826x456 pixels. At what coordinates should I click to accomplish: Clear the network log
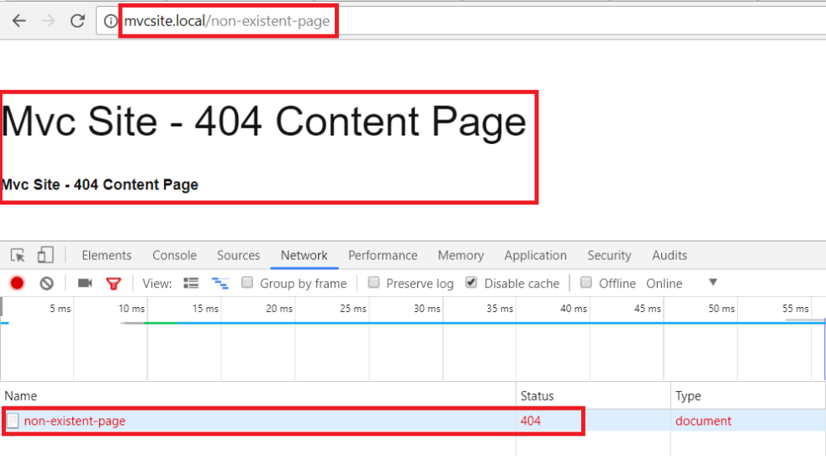click(x=47, y=284)
